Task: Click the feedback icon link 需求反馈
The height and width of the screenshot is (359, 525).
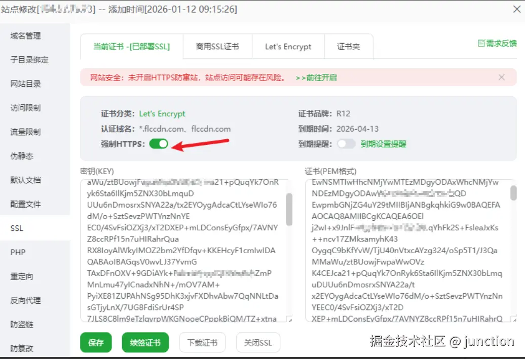Action: coord(497,43)
